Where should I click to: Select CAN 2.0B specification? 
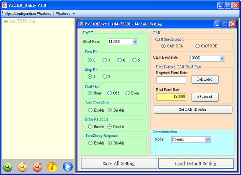[198, 46]
